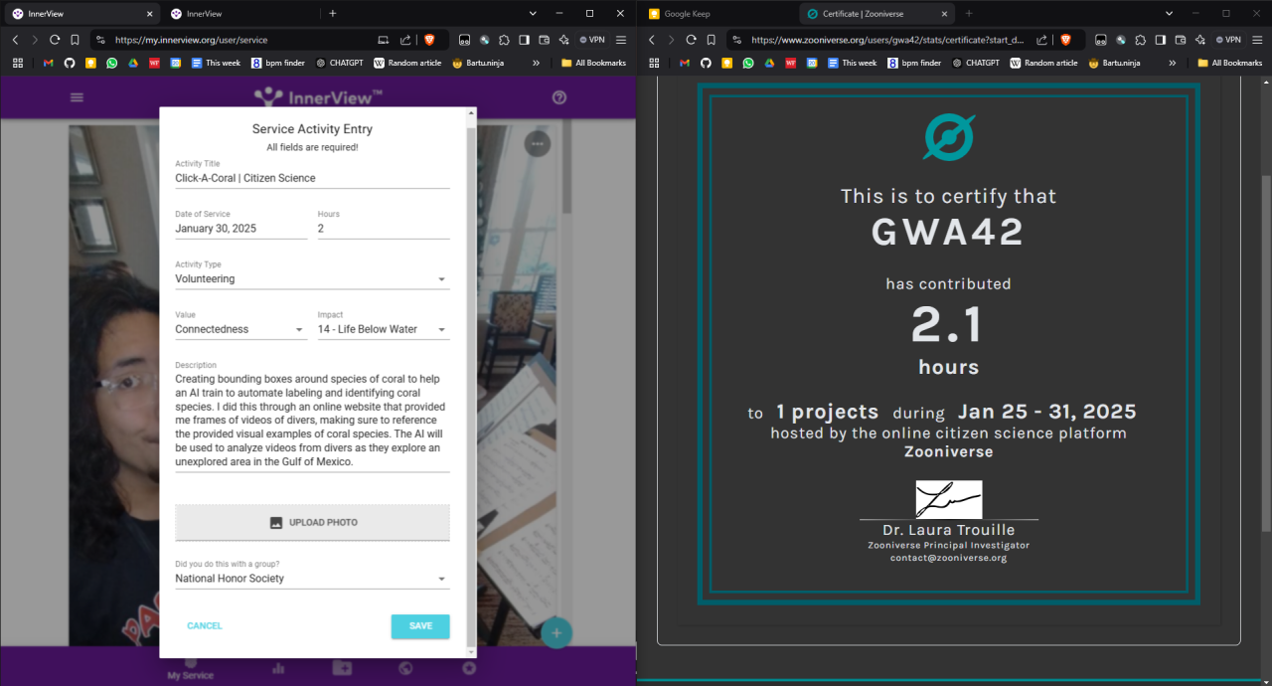This screenshot has width=1272, height=686.
Task: Switch to the first InnerView tab
Action: pyautogui.click(x=82, y=14)
